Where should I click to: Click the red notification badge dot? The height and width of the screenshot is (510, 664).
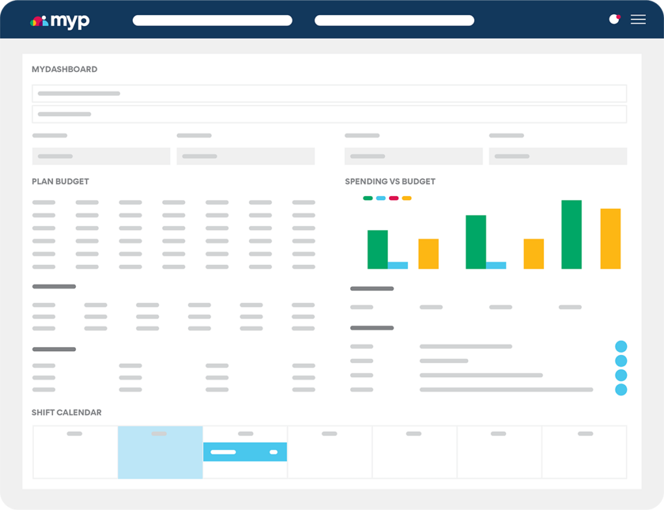pos(620,16)
